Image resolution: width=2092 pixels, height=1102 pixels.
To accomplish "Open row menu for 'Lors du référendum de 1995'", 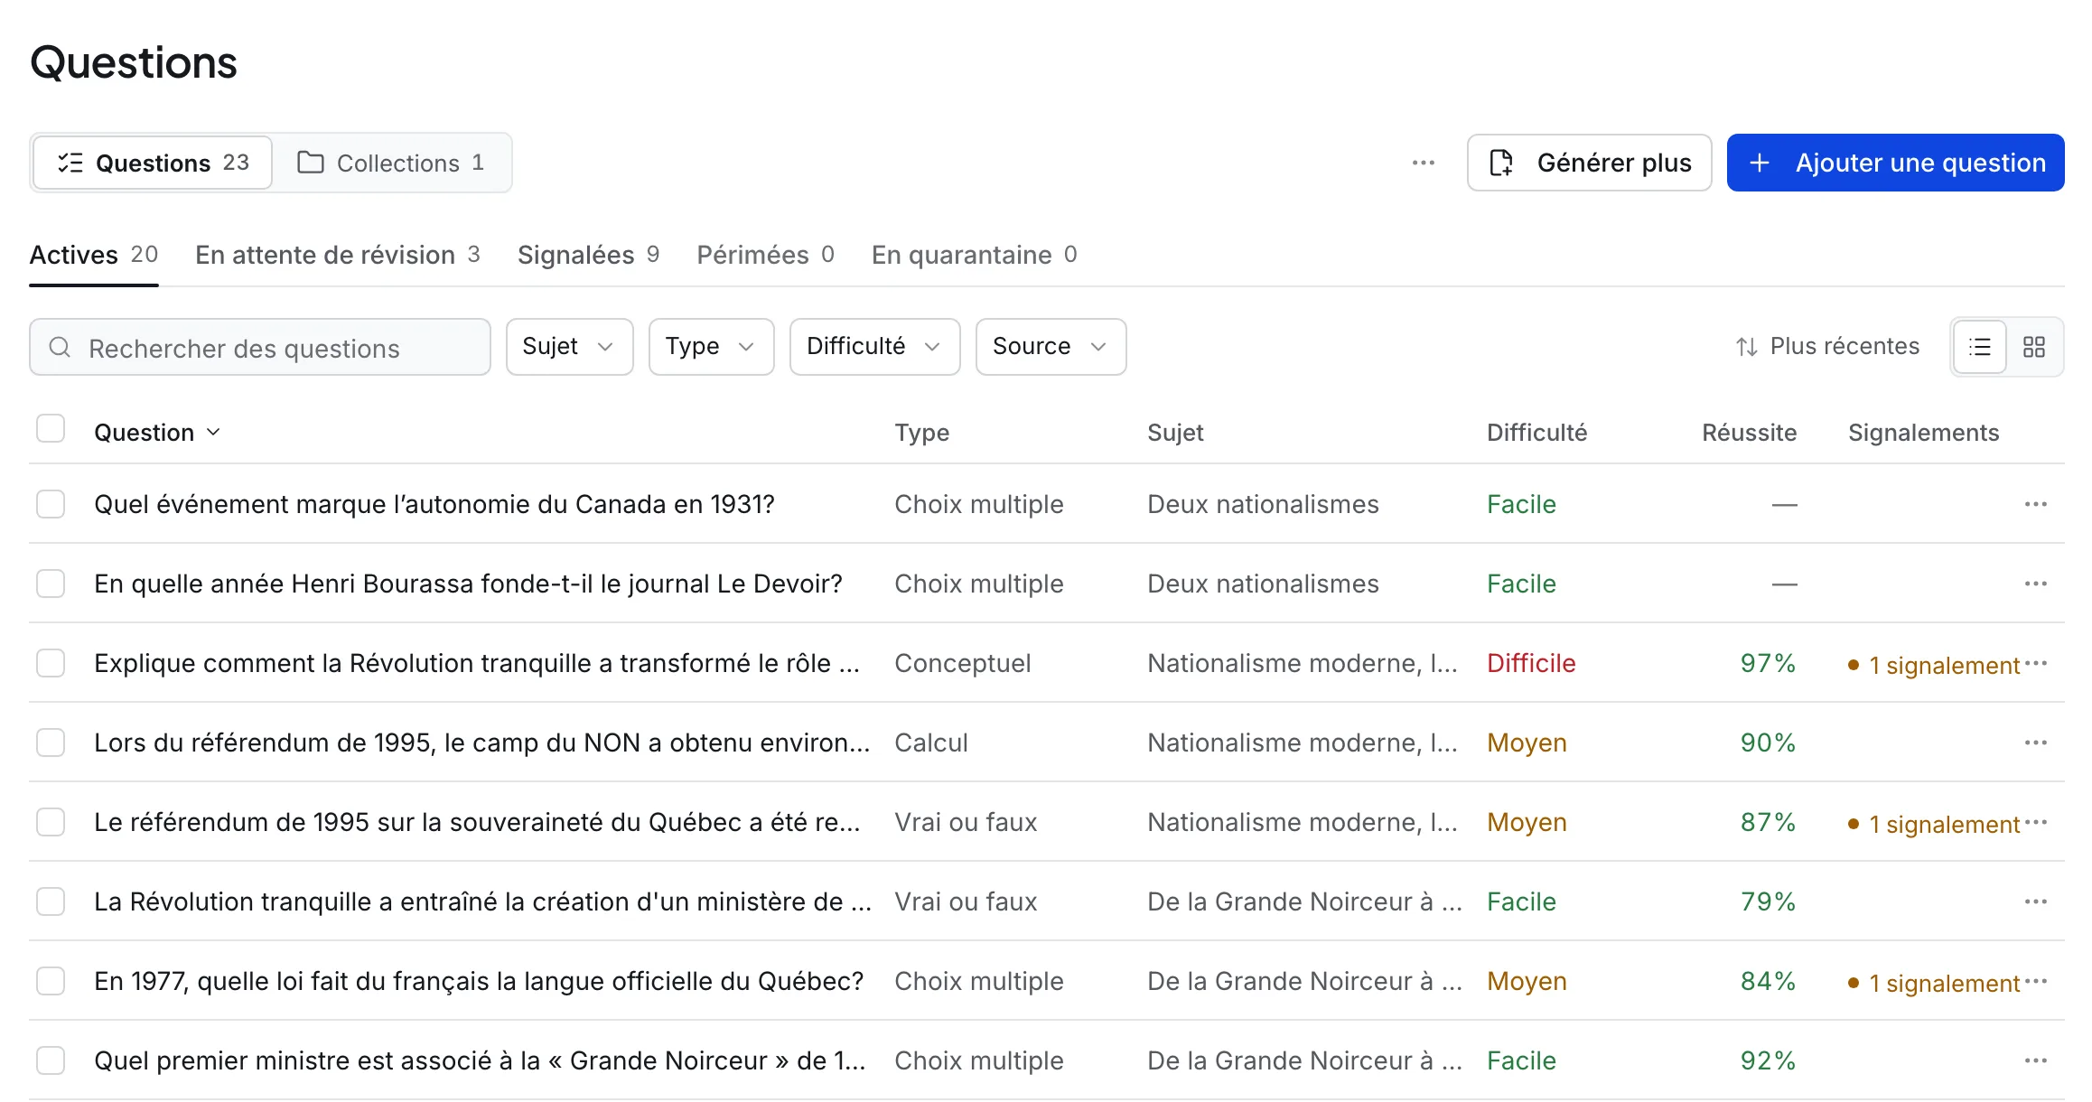I will [2035, 742].
